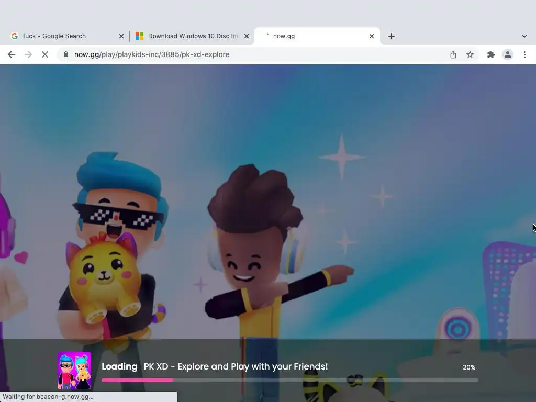Open the Extensions puzzle icon

click(x=491, y=54)
